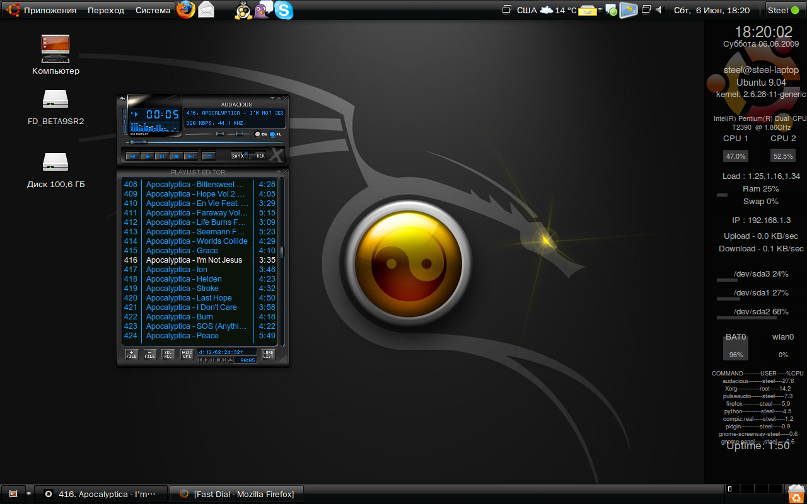Open the LOAD LIST playlist menu

269,355
